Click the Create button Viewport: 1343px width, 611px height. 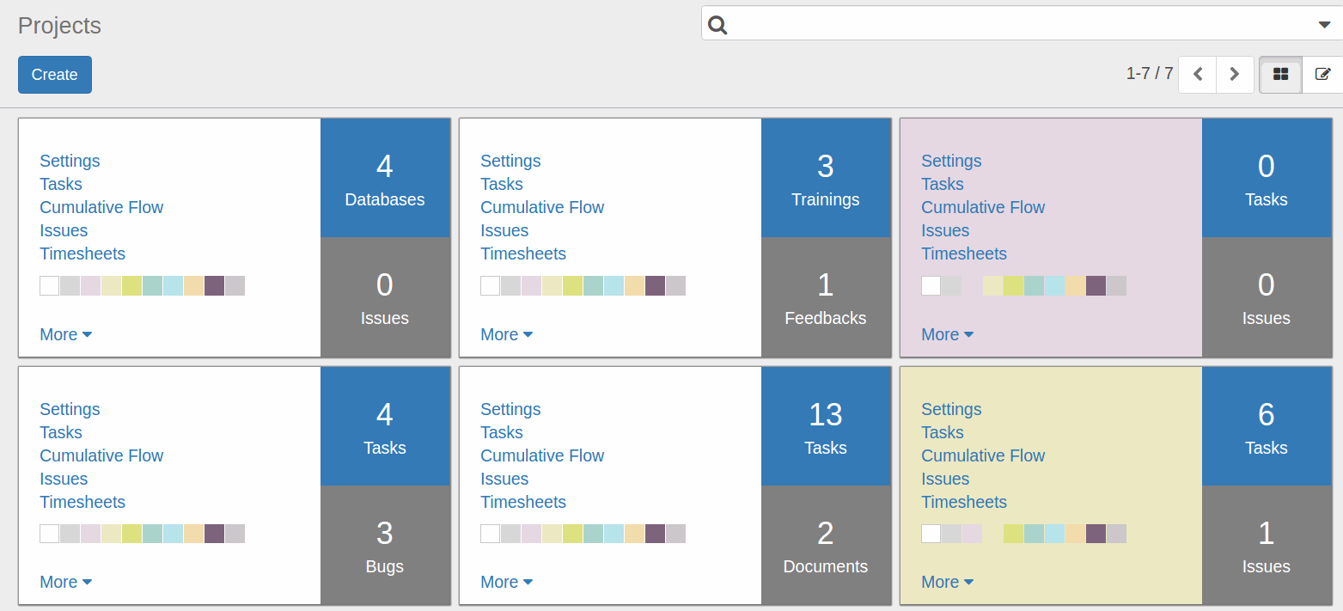[x=54, y=75]
